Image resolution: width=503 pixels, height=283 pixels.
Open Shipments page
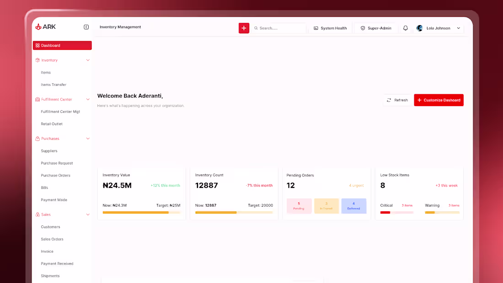click(x=50, y=276)
